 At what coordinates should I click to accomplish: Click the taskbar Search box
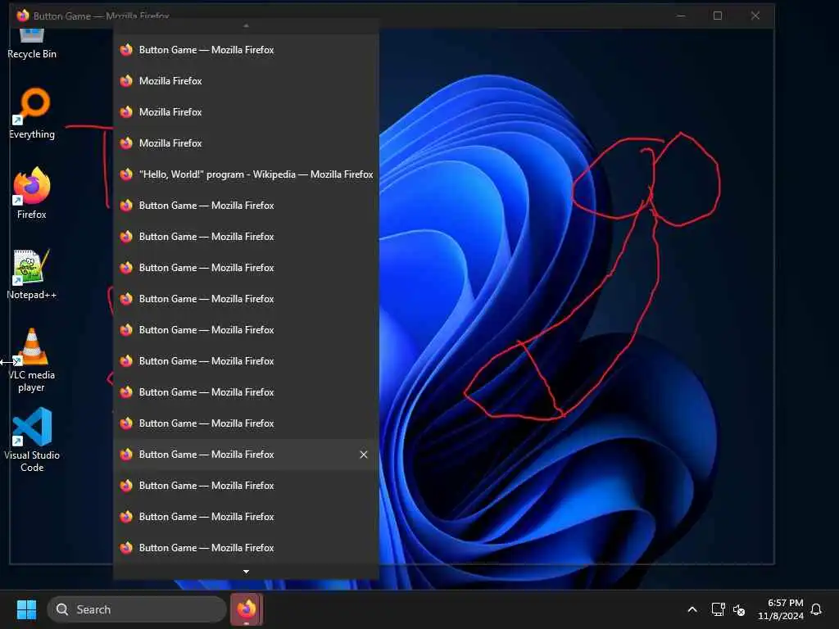pyautogui.click(x=137, y=609)
